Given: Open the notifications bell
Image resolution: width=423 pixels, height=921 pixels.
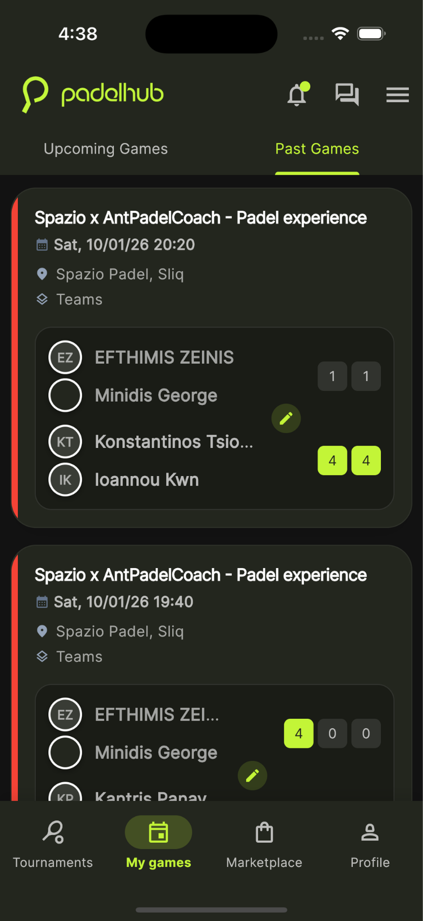Looking at the screenshot, I should (297, 95).
